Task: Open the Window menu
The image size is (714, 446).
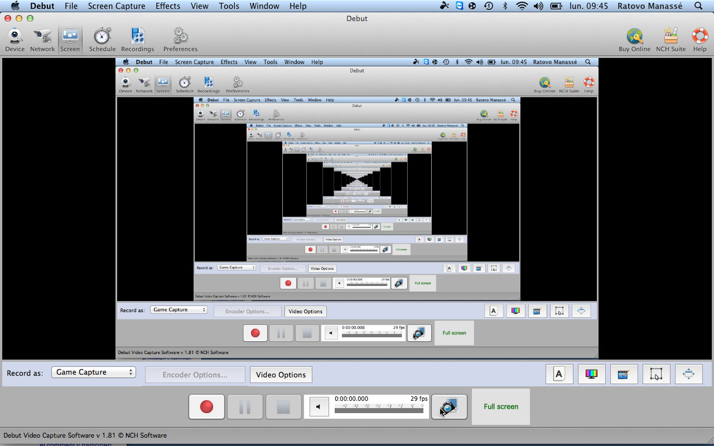Action: [x=264, y=6]
